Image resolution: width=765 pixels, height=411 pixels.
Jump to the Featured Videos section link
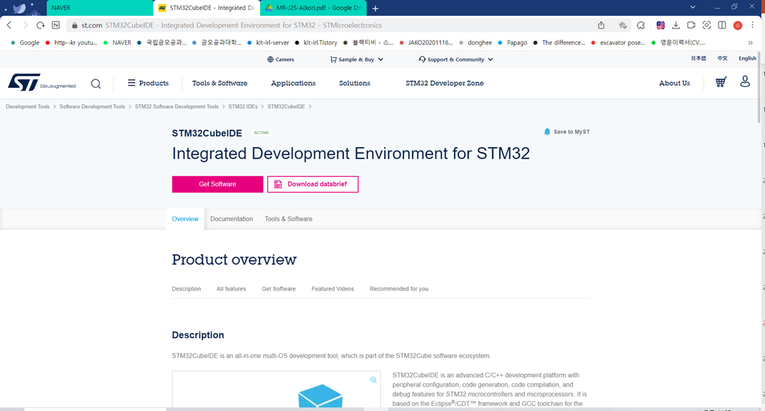point(332,289)
